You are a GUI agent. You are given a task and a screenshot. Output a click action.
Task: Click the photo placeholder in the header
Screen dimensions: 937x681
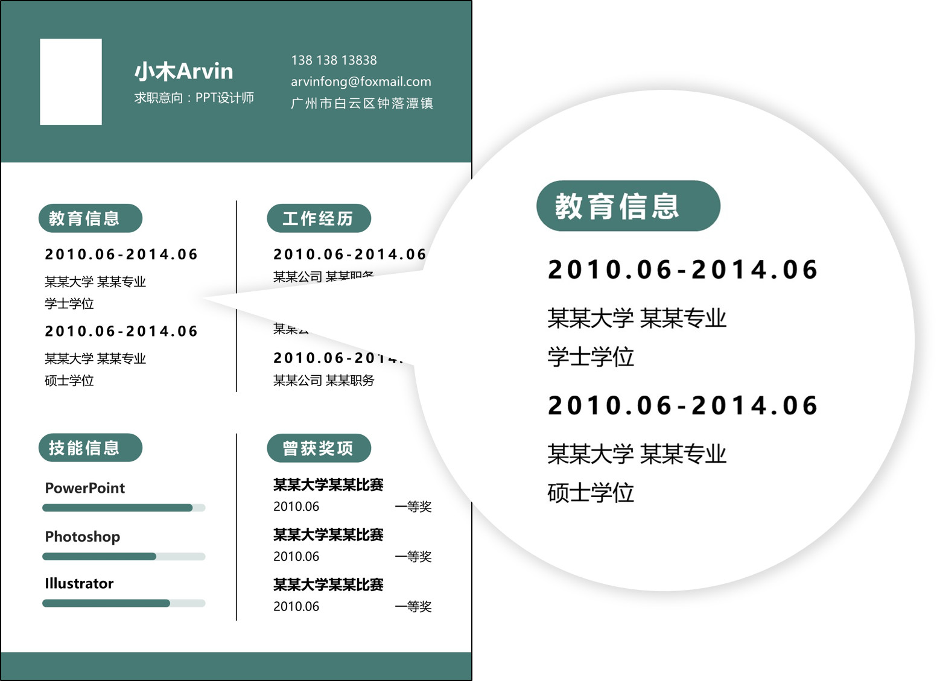tap(71, 81)
